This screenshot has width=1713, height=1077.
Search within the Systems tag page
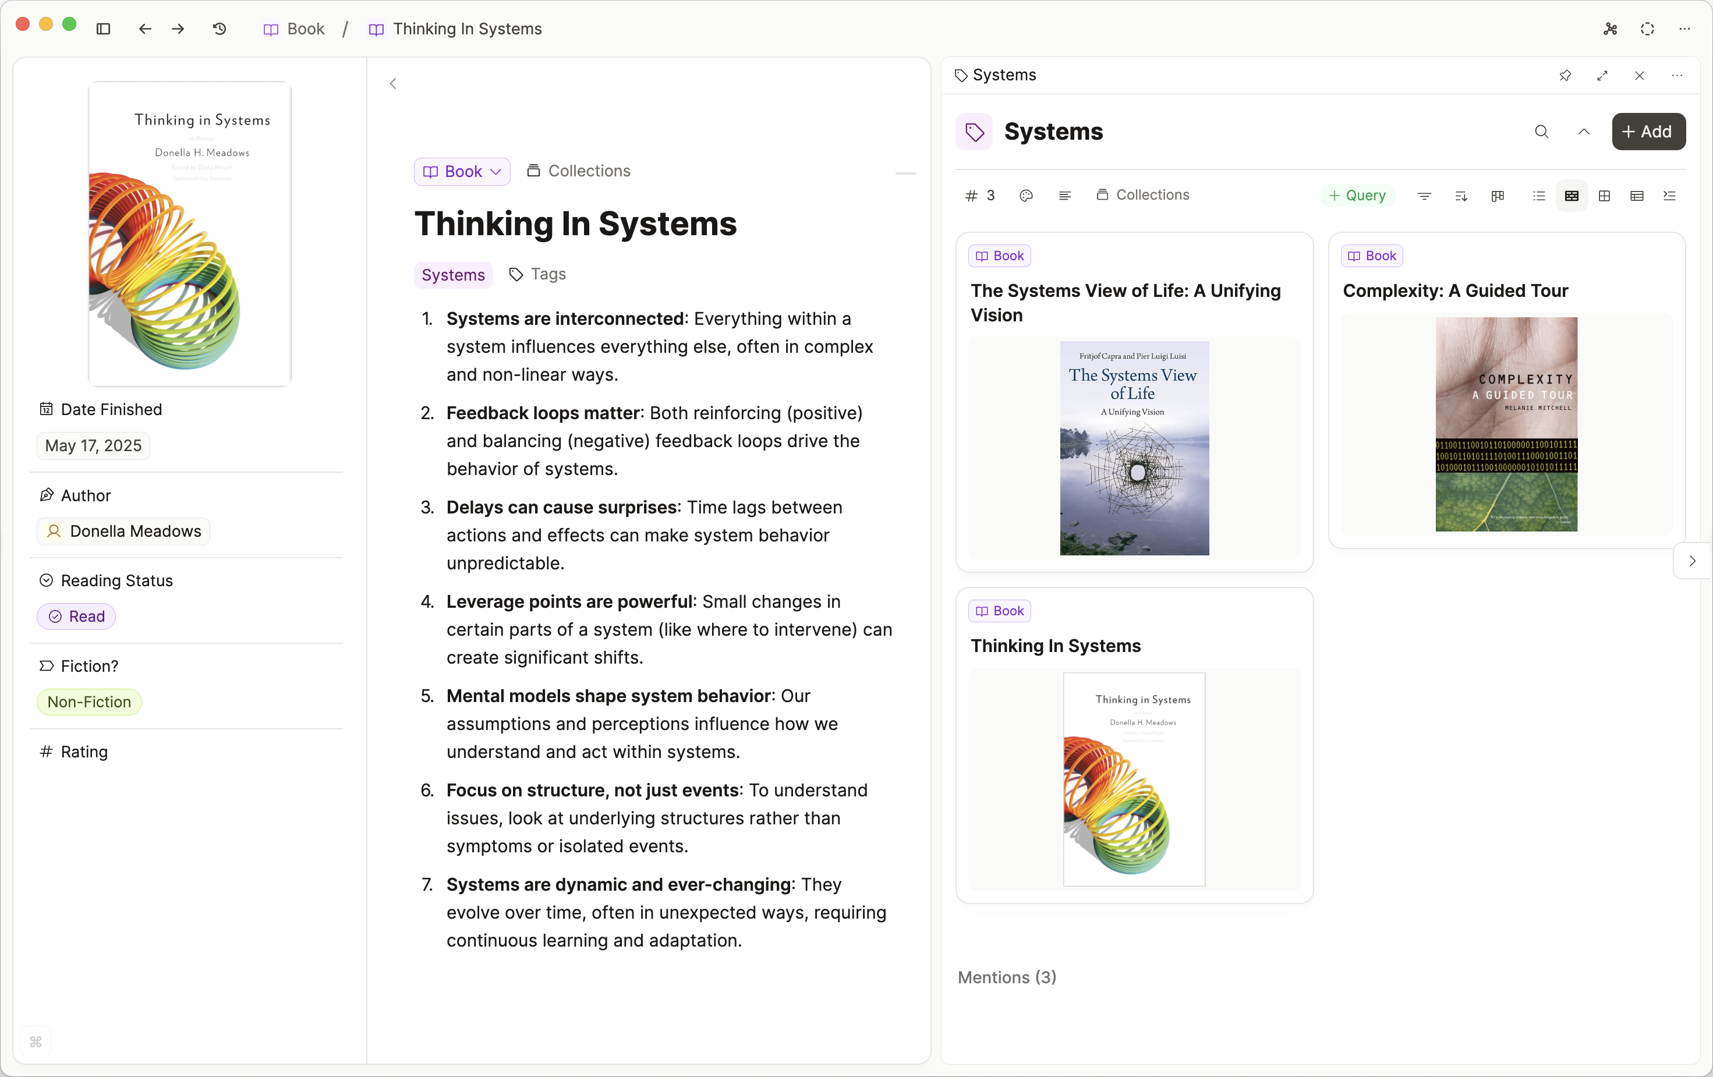(x=1541, y=132)
